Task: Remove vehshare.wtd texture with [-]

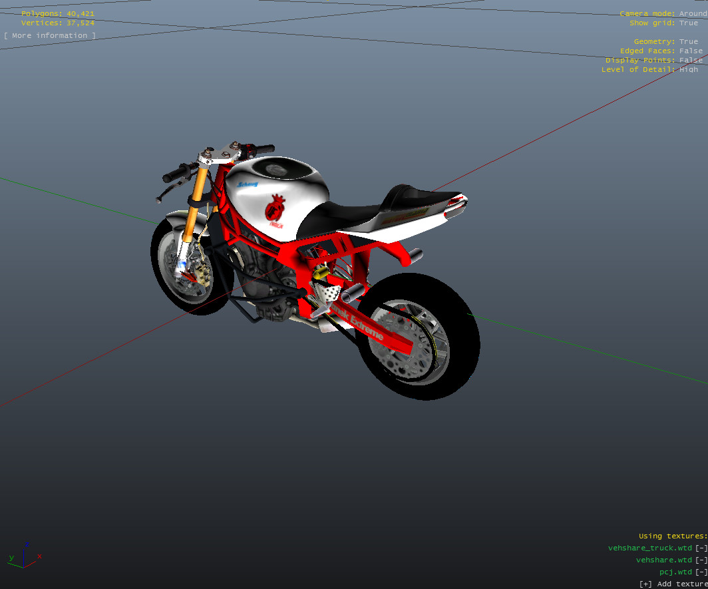Action: click(701, 560)
